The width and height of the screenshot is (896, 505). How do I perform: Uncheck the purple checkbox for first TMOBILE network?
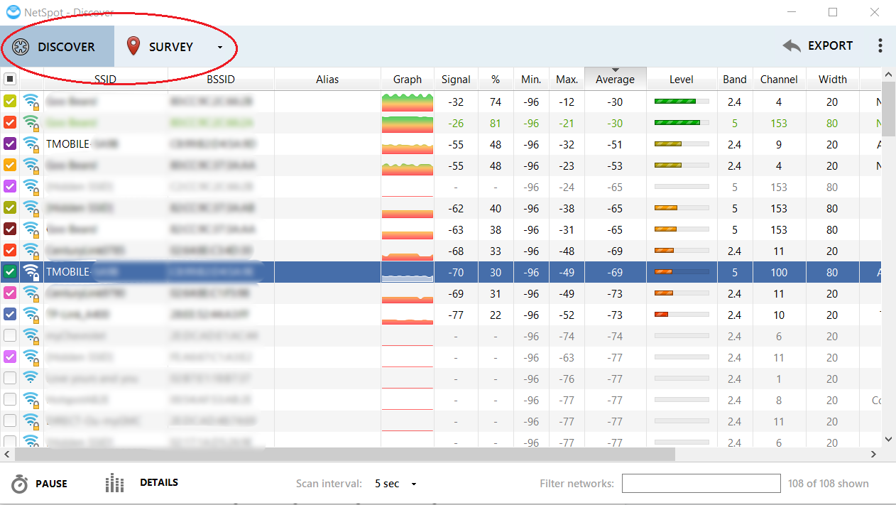pos(10,144)
